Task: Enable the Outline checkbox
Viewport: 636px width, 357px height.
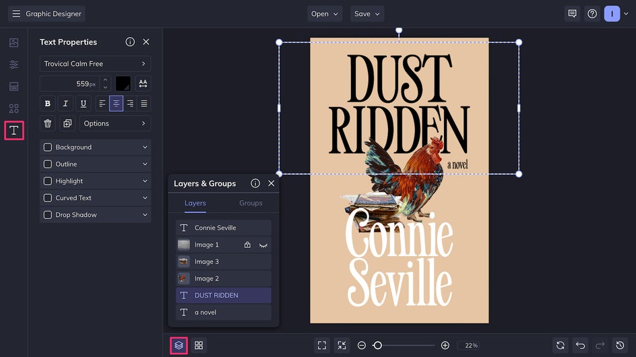Action: (48, 164)
